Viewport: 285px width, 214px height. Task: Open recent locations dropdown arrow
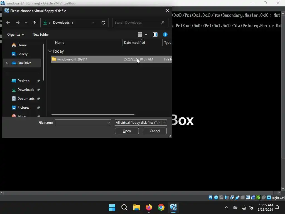26,23
